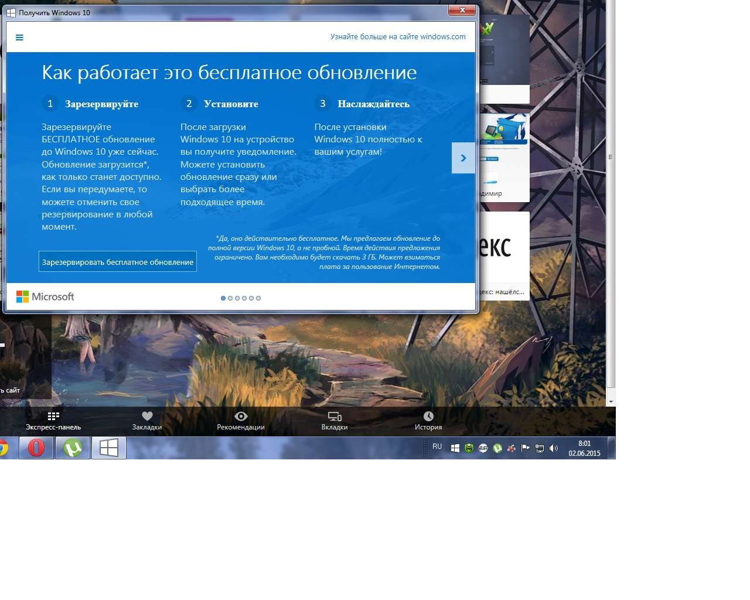This screenshot has width=750, height=600.
Task: Click the step number 3 circle
Action: coord(322,104)
